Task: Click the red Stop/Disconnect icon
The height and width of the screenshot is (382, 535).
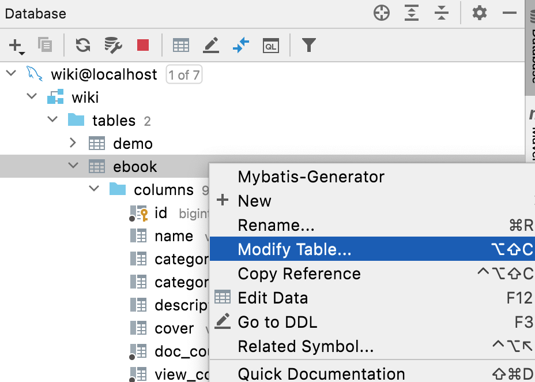Action: coord(142,45)
